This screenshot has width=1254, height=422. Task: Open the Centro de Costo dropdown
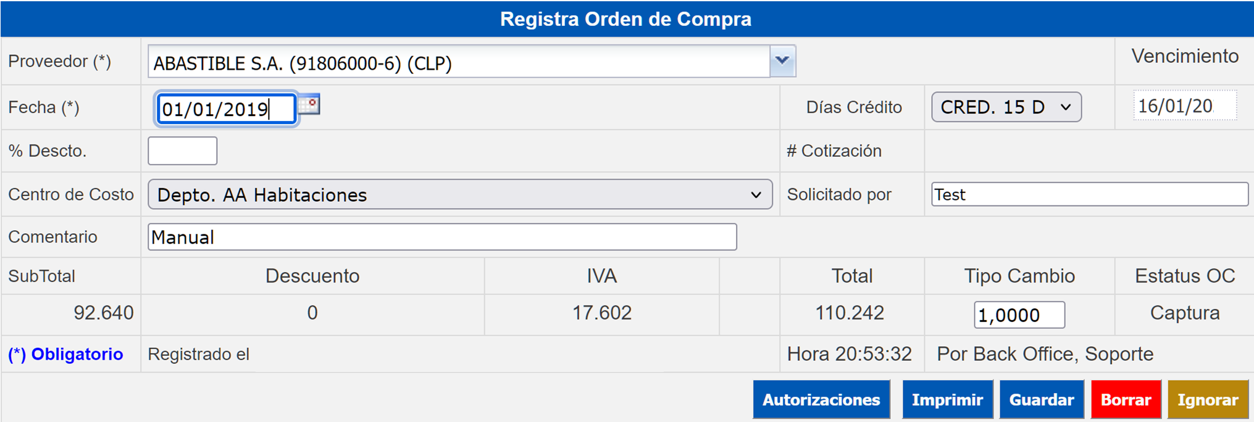click(459, 195)
